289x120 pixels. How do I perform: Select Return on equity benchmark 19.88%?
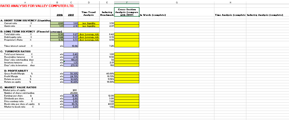107,82
